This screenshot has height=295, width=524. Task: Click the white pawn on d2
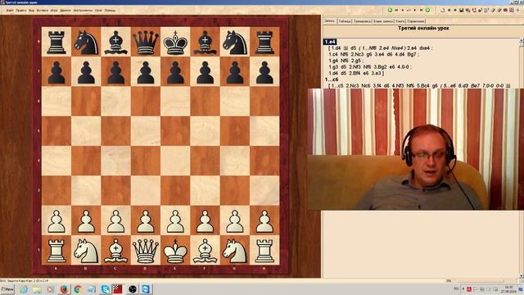point(146,220)
